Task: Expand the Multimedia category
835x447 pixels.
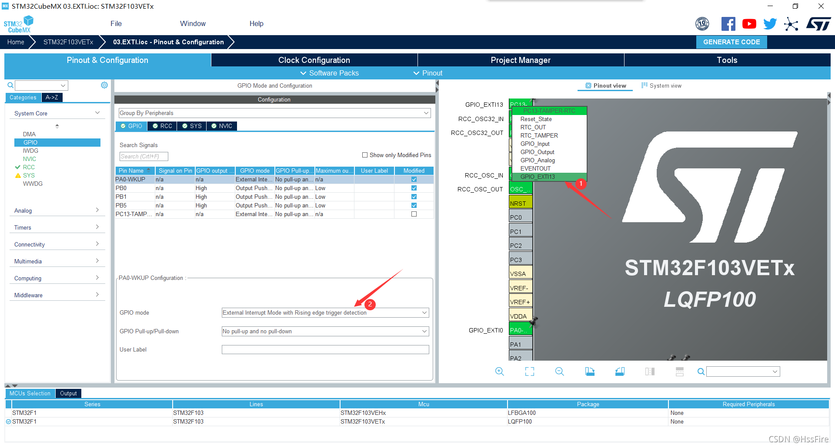Action: click(57, 261)
